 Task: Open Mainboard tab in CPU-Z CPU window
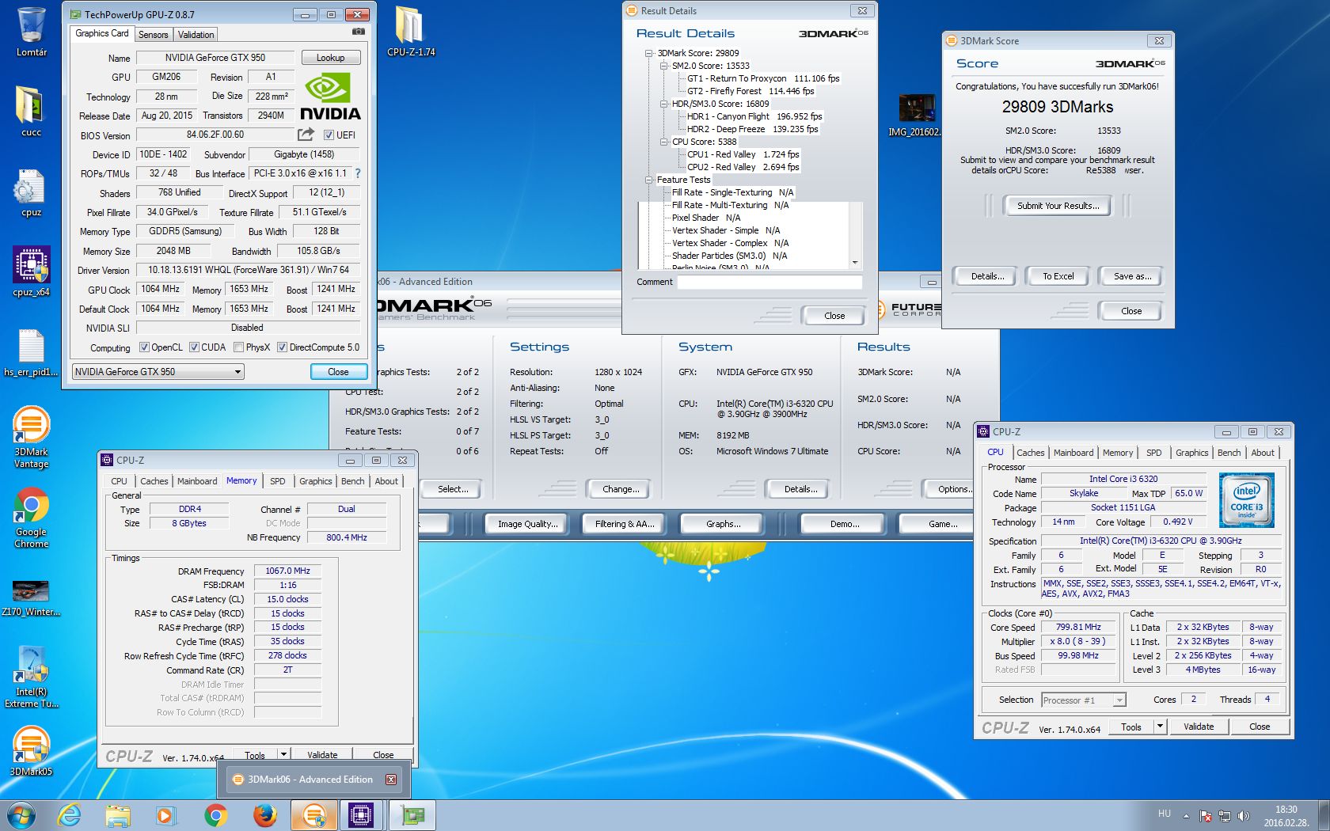[x=1073, y=453]
